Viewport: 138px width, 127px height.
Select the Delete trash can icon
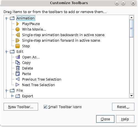point(18,68)
